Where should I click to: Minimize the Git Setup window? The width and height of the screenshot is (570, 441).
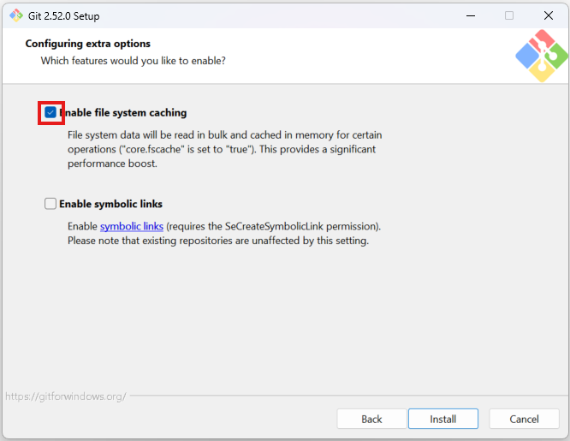471,15
